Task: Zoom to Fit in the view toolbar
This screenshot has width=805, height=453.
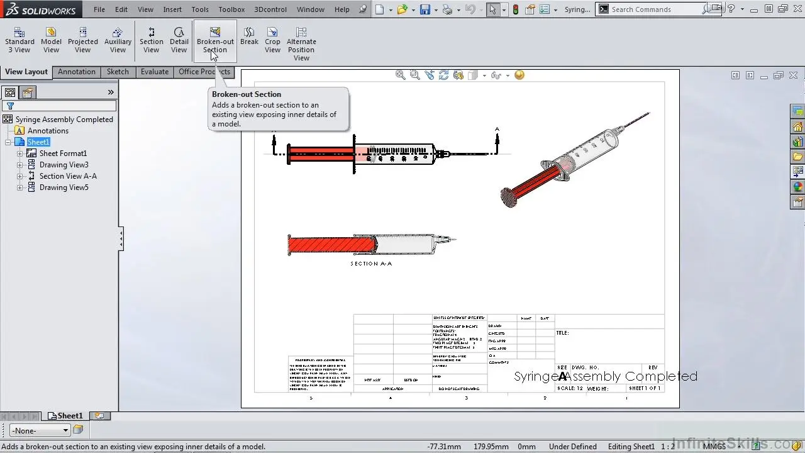Action: click(x=400, y=75)
